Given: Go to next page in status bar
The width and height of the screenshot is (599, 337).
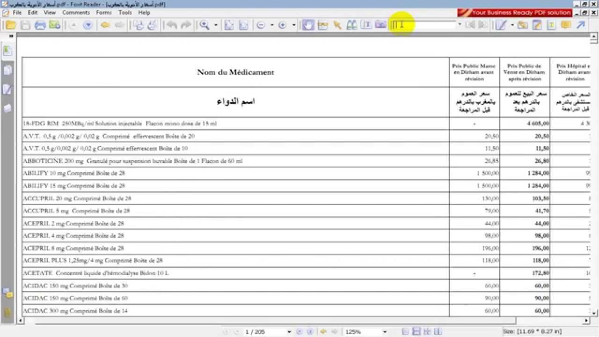Looking at the screenshot, I should [299, 332].
